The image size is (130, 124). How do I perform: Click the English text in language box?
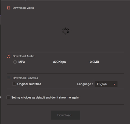point(102,84)
